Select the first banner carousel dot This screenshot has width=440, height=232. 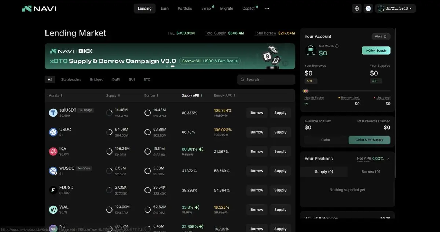pyautogui.click(x=167, y=66)
